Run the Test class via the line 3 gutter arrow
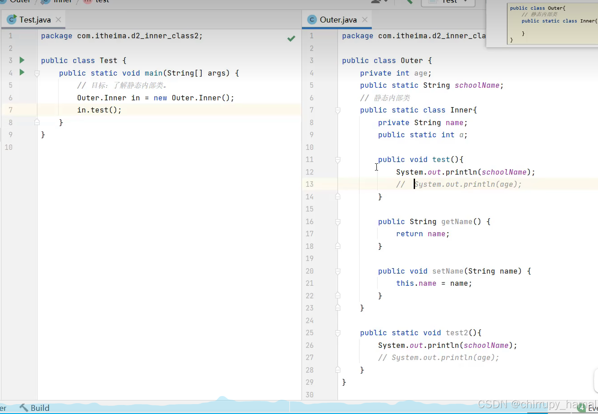 pyautogui.click(x=22, y=60)
